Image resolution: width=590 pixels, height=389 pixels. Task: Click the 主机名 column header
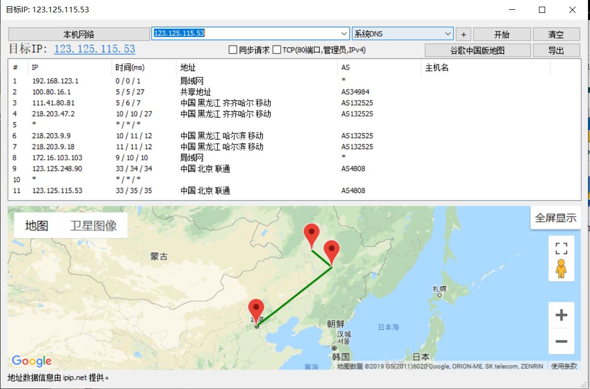point(486,68)
